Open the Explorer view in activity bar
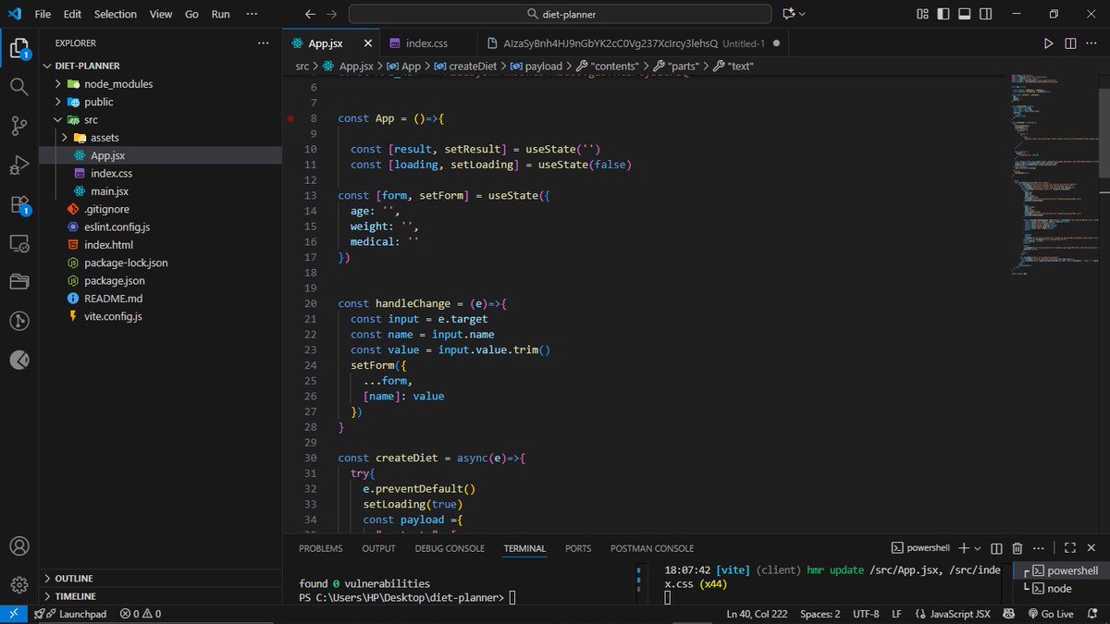This screenshot has width=1110, height=624. (18, 47)
